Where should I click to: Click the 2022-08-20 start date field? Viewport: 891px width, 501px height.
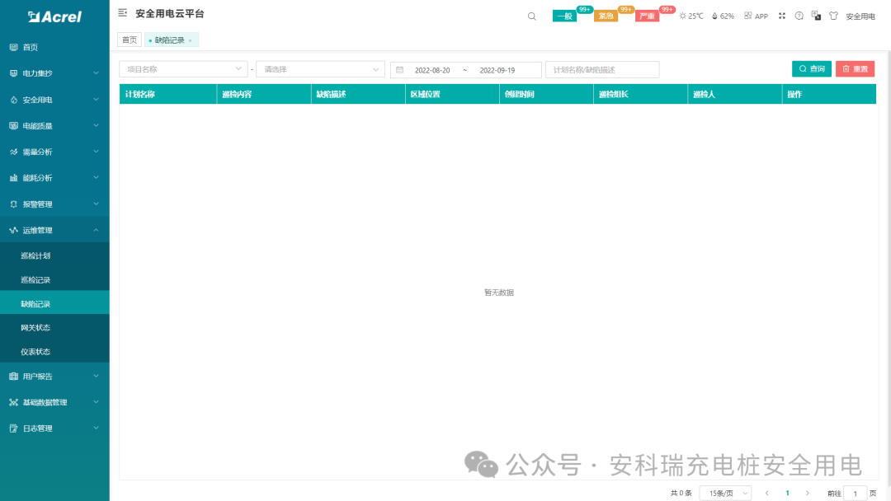433,68
